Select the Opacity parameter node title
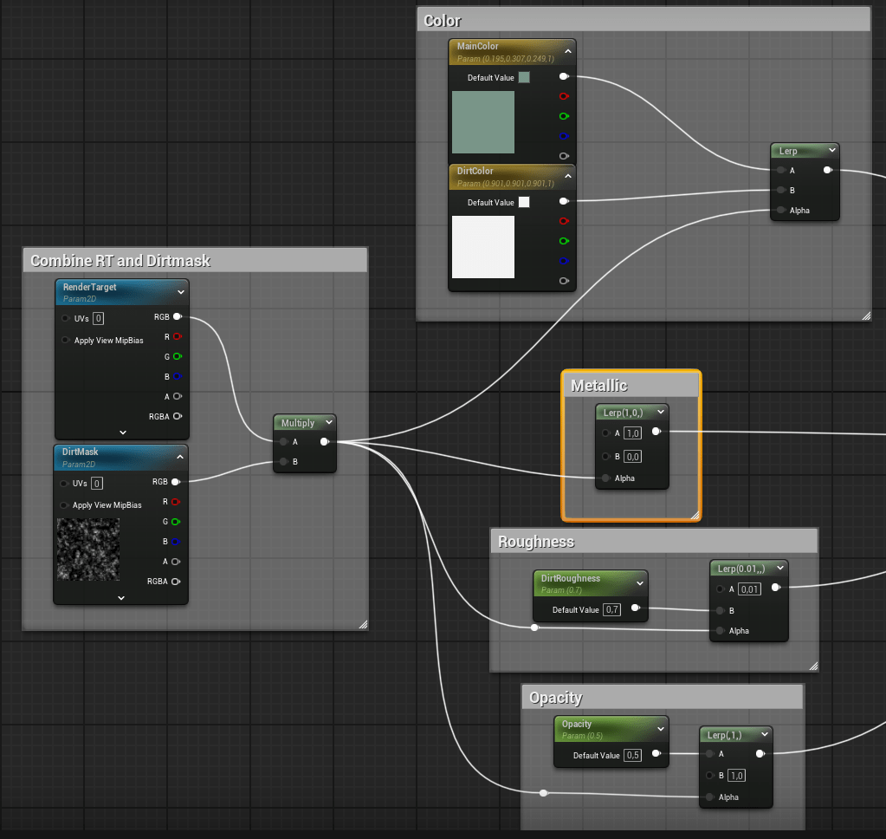Image resolution: width=886 pixels, height=839 pixels. coord(577,724)
